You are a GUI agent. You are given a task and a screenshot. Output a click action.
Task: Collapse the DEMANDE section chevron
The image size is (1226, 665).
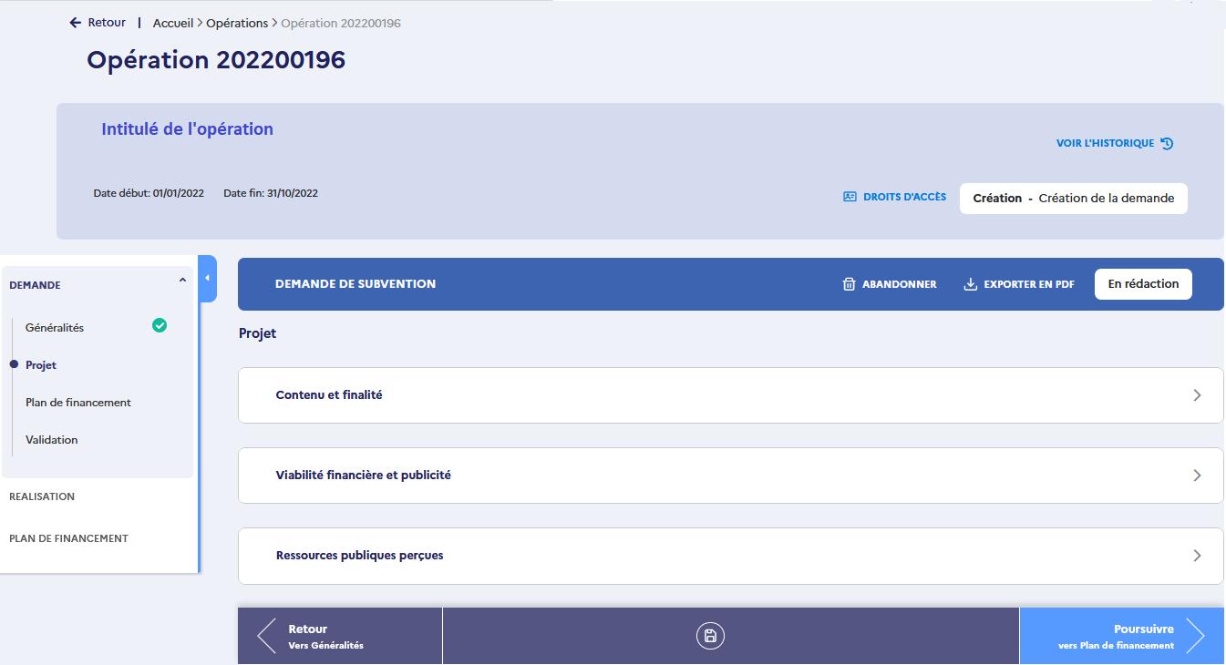coord(182,281)
